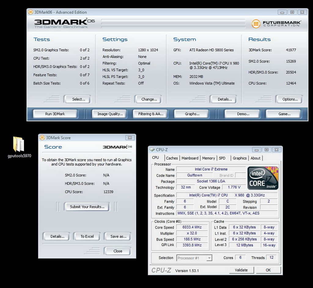
Task: Open the Processor #1 selection dropdown
Action: 194,258
